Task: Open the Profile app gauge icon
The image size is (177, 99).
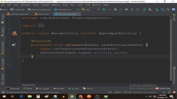Action: point(126,10)
